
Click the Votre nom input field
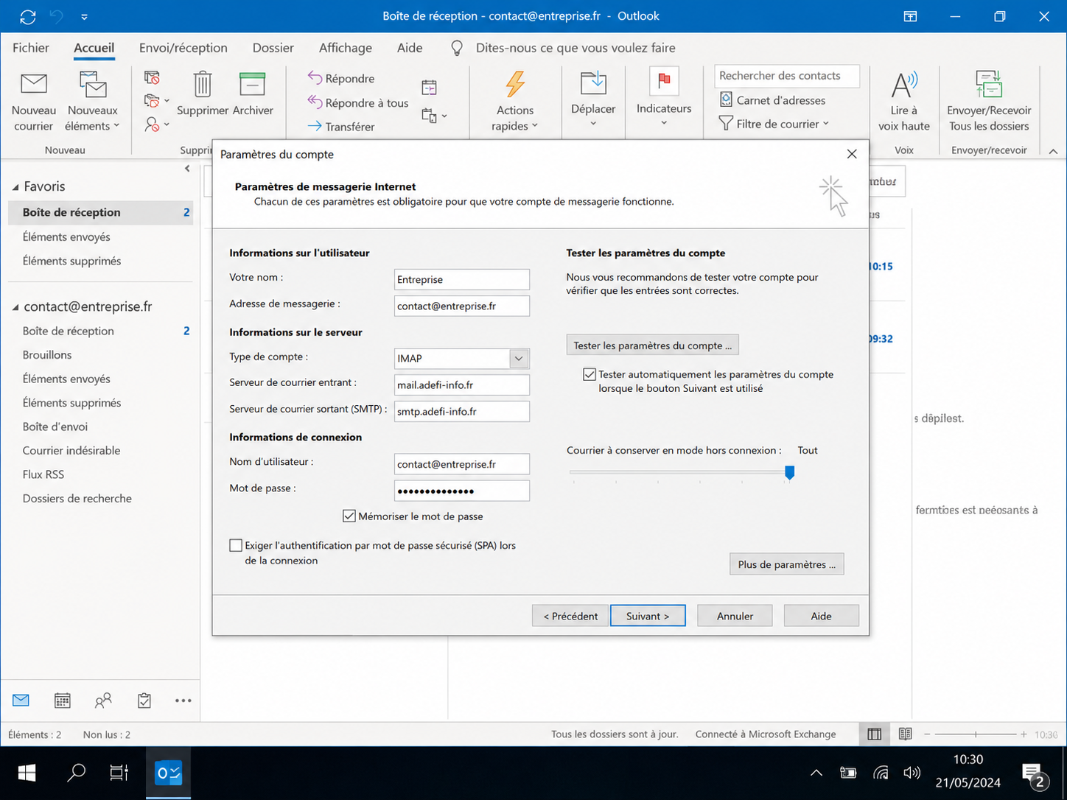[462, 279]
